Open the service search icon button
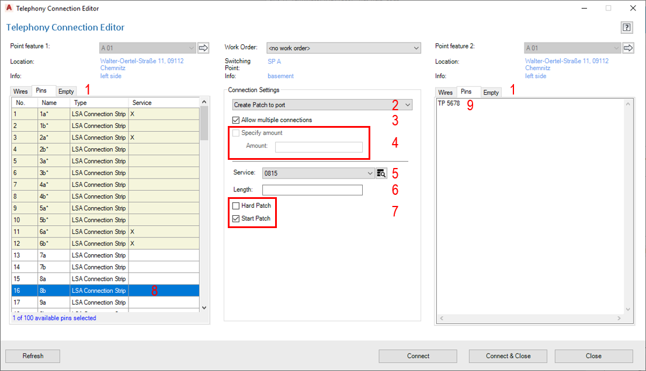Viewport: 646px width, 371px height. click(x=381, y=173)
